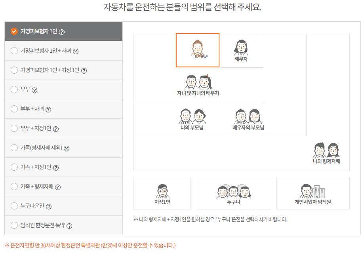364x253 pixels.
Task: Click the page heading about driver range
Action: tap(183, 7)
